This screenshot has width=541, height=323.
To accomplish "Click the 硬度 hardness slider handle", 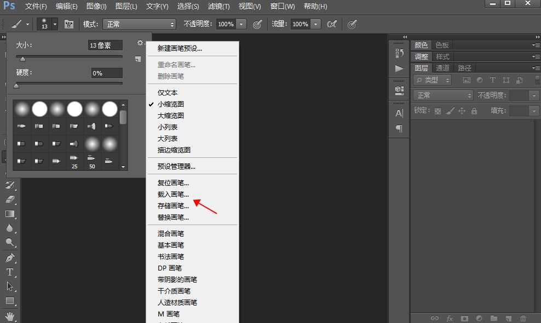I will [x=16, y=86].
